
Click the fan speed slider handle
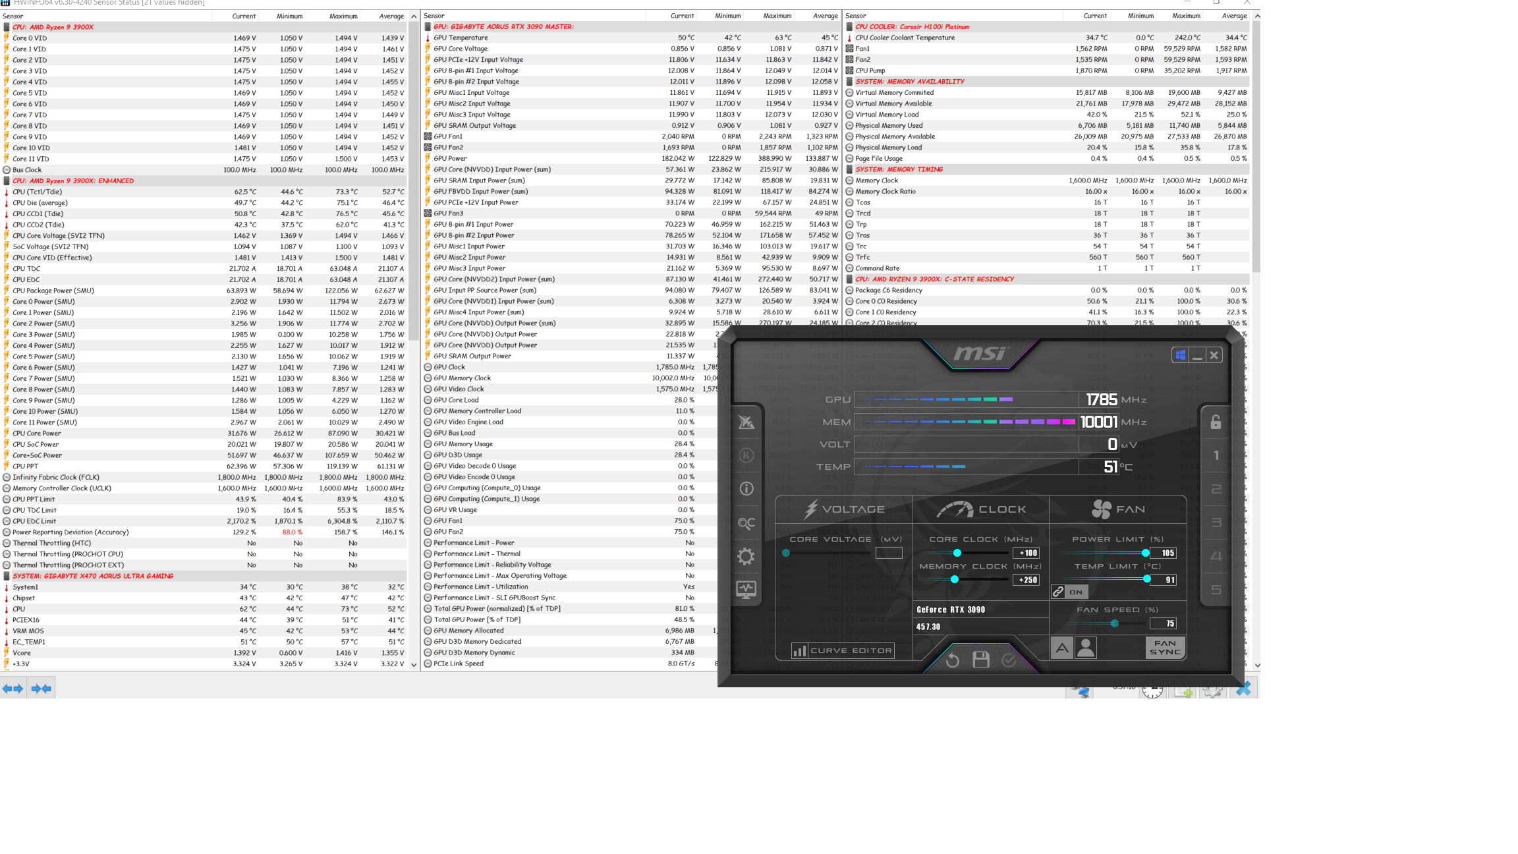(1114, 623)
